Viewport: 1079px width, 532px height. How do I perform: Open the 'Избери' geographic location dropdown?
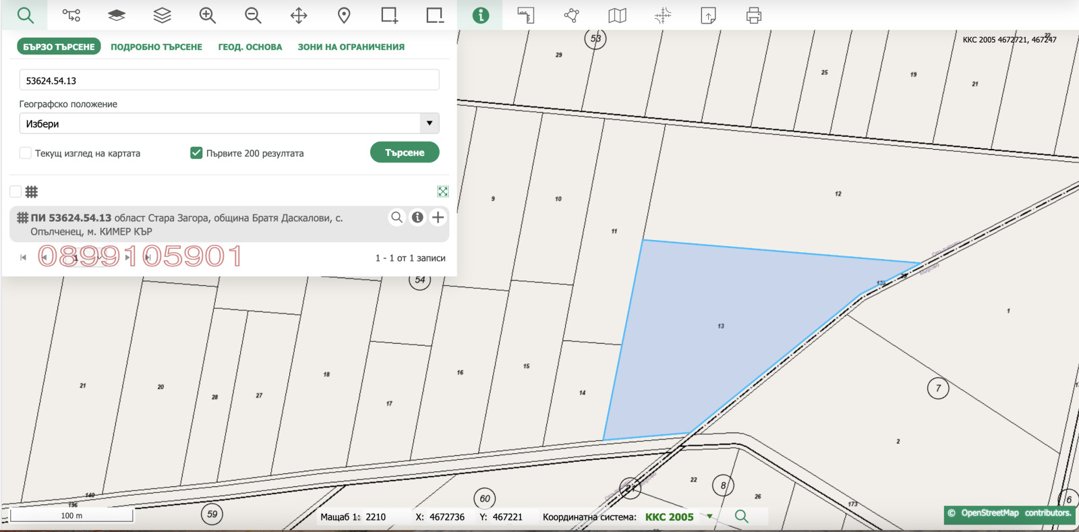229,123
